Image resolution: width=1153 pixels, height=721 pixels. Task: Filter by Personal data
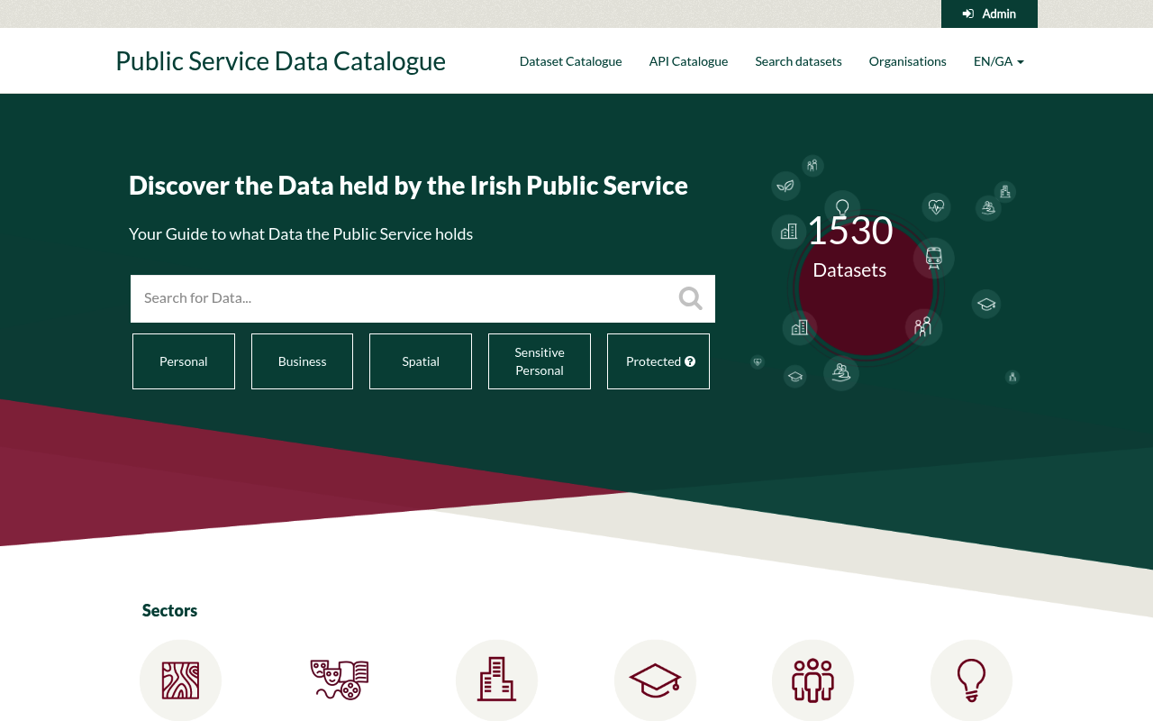tap(184, 361)
